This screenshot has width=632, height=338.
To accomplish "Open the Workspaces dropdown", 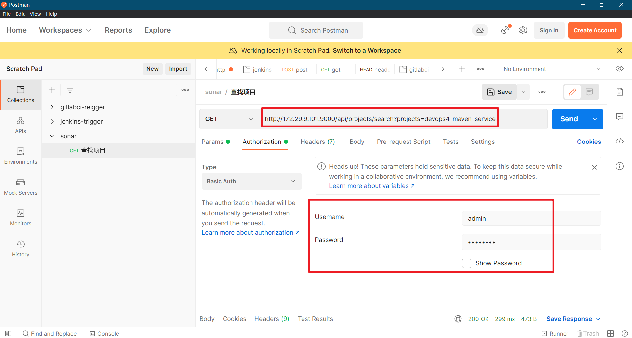I will [x=65, y=30].
